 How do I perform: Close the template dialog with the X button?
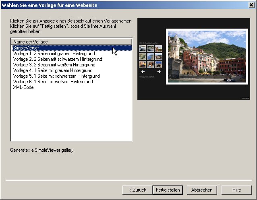click(x=252, y=5)
